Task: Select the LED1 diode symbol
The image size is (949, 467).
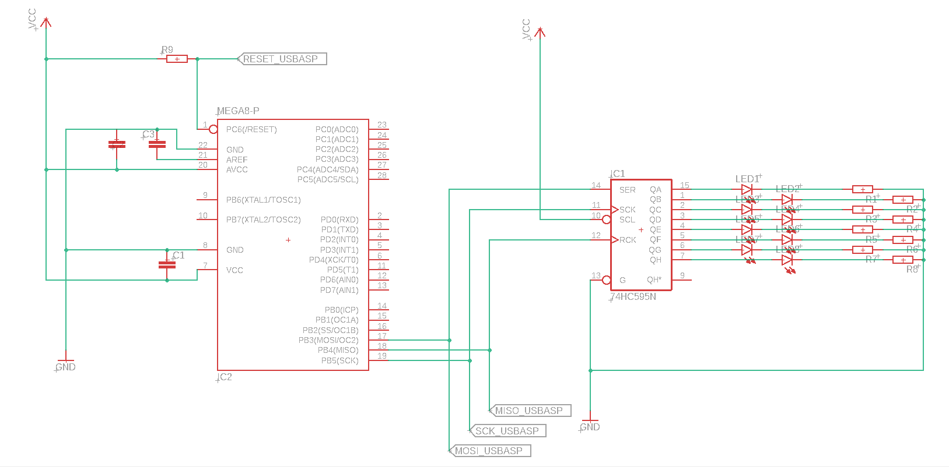Action: click(x=747, y=189)
